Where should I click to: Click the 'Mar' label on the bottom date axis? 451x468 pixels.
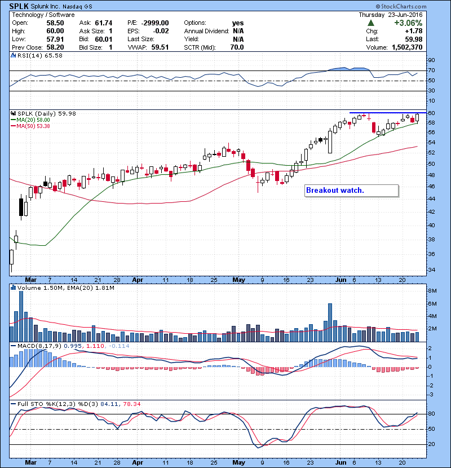[x=31, y=462]
